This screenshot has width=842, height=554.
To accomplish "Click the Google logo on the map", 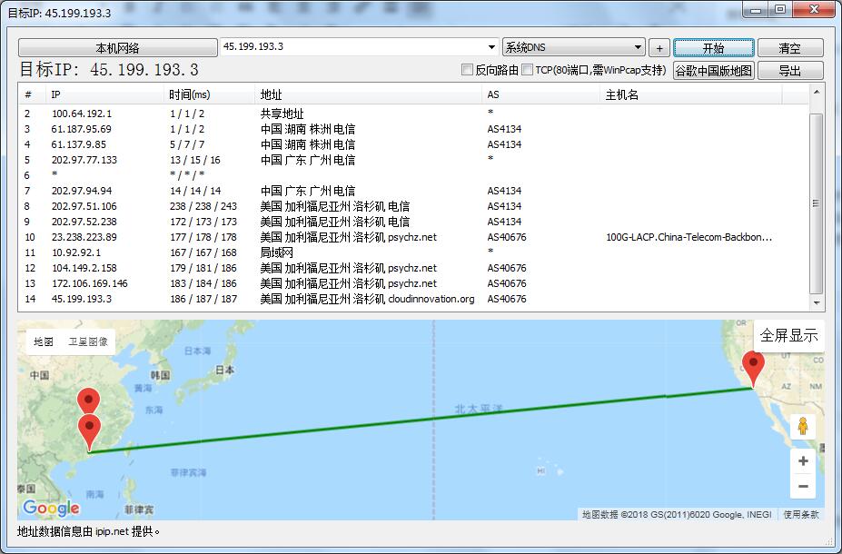I will [51, 508].
